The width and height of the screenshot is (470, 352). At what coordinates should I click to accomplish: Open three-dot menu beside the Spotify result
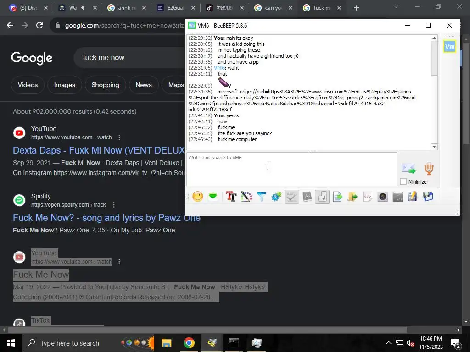[114, 205]
